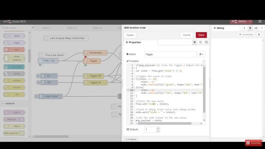Select the Let's Analyze Relay Control flow comment
This screenshot has width=265, height=149.
tap(66, 38)
